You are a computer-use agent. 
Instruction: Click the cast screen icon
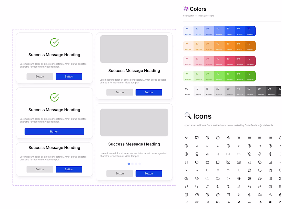click(249, 162)
